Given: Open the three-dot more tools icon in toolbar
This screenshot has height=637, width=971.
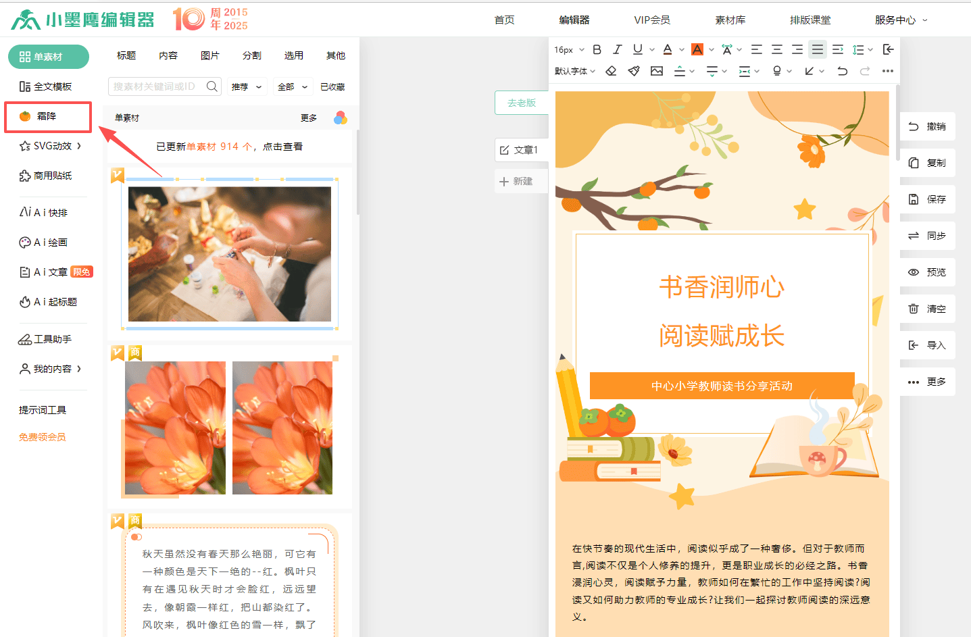Looking at the screenshot, I should click(x=888, y=71).
